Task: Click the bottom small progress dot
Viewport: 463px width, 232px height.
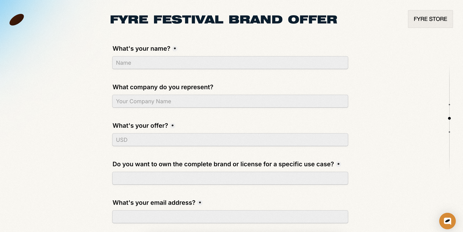Action: [x=449, y=132]
